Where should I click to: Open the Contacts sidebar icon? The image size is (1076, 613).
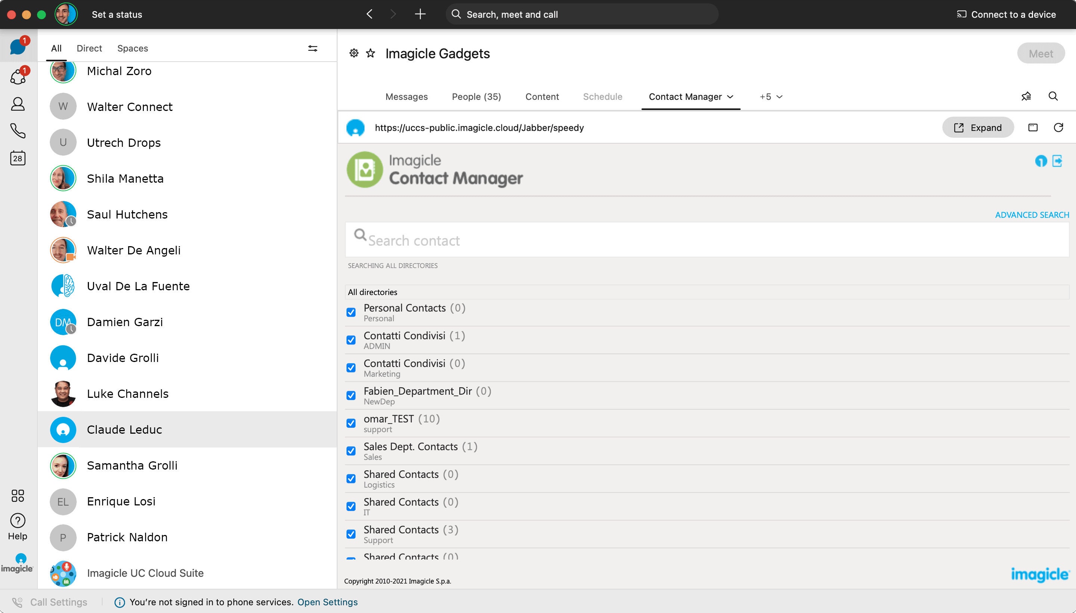[x=18, y=104]
